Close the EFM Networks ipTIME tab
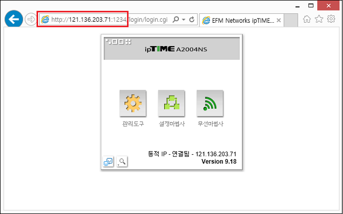 [279, 21]
